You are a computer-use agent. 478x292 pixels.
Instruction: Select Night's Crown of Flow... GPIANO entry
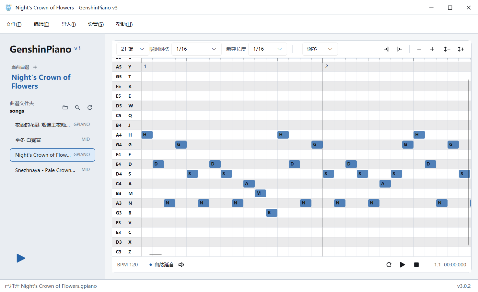pyautogui.click(x=52, y=155)
